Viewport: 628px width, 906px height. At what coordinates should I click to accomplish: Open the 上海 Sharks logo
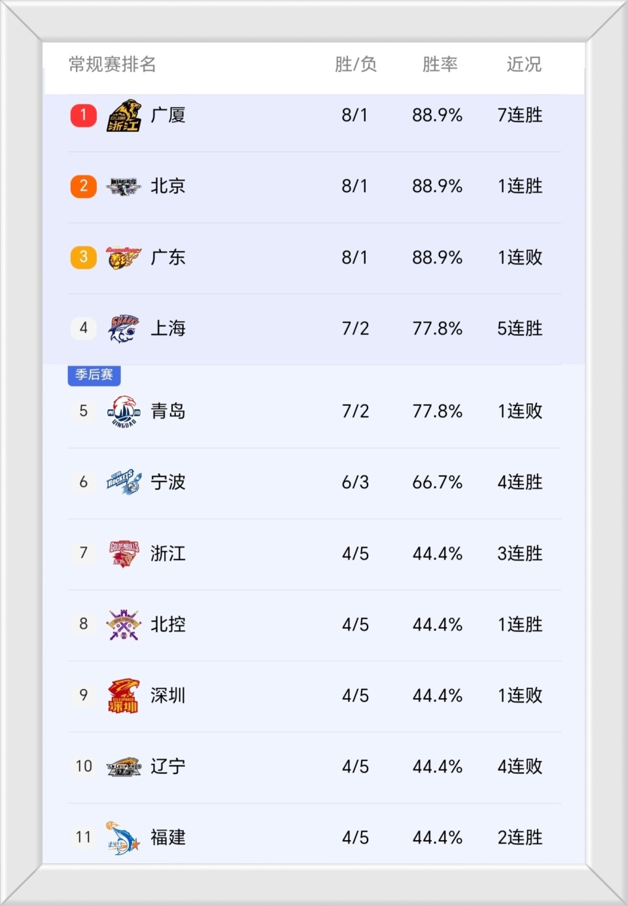pos(123,328)
